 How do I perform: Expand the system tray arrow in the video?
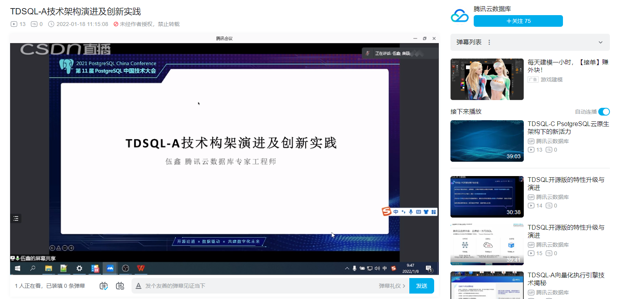pyautogui.click(x=347, y=268)
